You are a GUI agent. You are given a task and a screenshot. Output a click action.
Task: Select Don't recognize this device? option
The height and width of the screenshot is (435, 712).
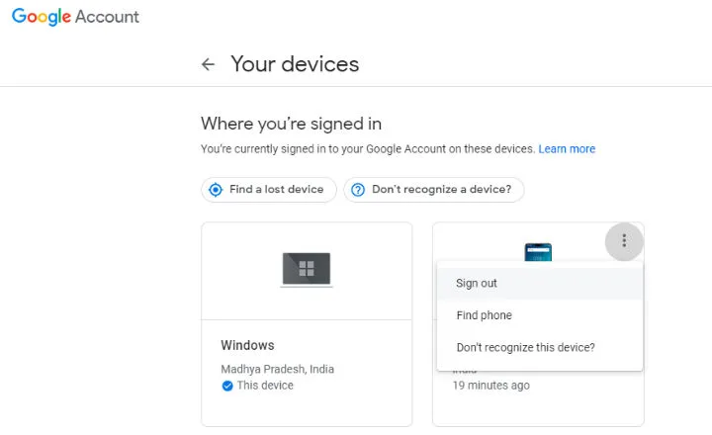tap(540, 347)
